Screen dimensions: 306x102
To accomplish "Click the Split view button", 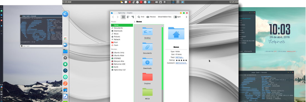I will pyautogui.click(x=177, y=17).
